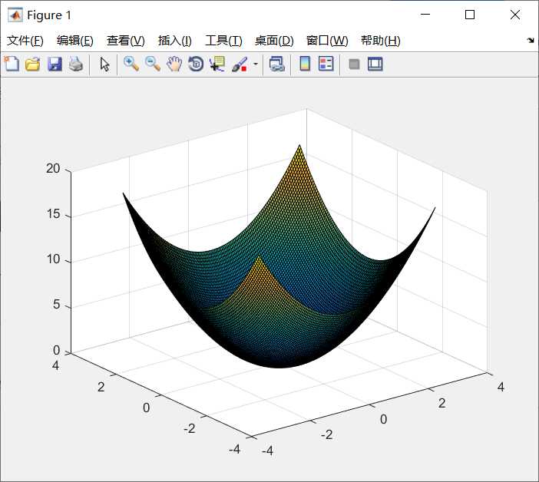This screenshot has height=482, width=539.
Task: Open the 文件(F) menu
Action: click(x=25, y=41)
